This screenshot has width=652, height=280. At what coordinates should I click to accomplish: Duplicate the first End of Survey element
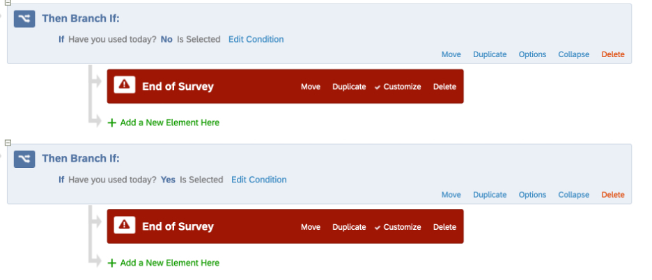pyautogui.click(x=349, y=87)
